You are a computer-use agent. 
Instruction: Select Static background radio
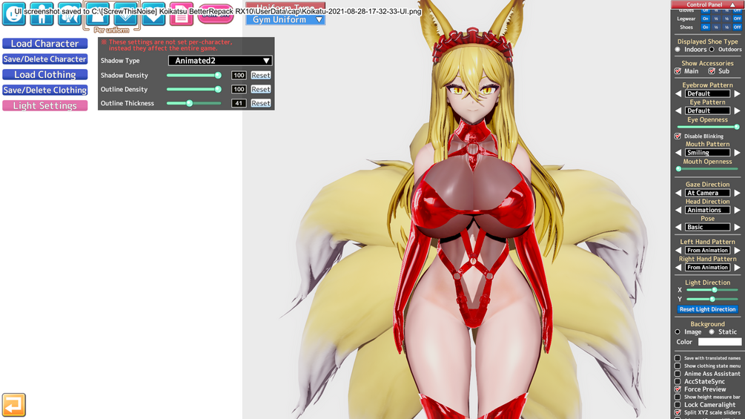pyautogui.click(x=712, y=332)
